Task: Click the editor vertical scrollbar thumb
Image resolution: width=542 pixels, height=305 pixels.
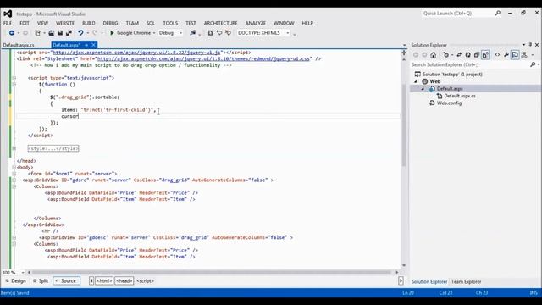Action: pyautogui.click(x=404, y=125)
